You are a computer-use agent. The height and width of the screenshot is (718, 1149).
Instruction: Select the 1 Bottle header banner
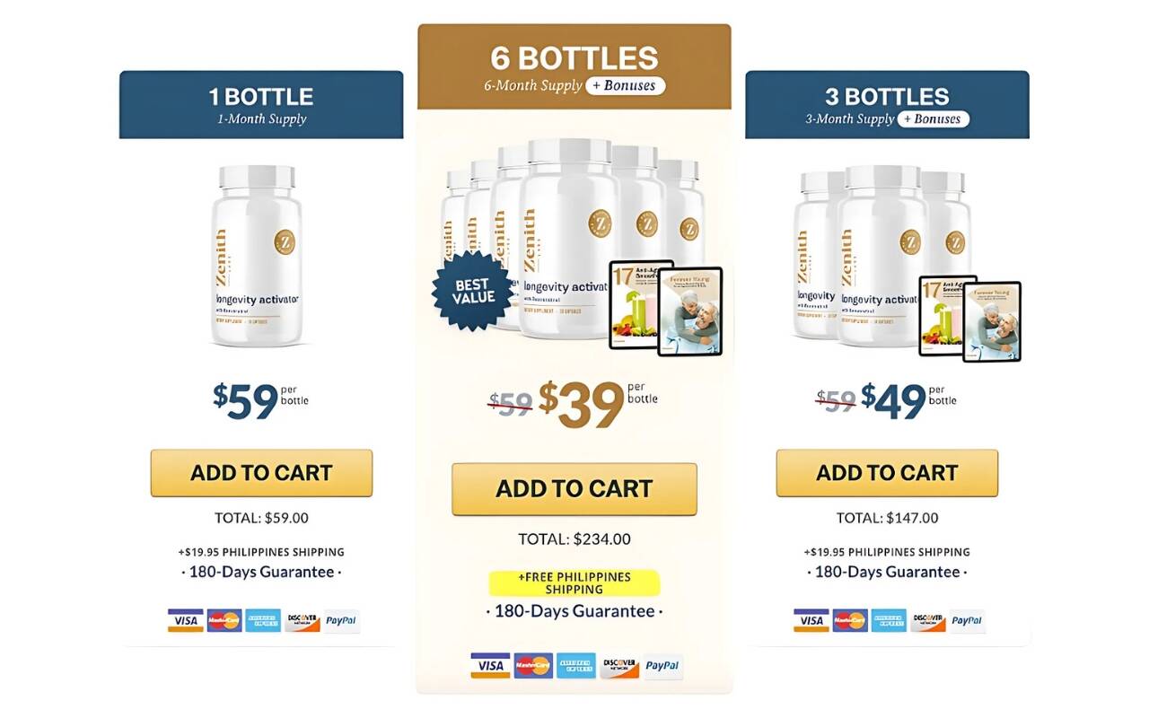pyautogui.click(x=261, y=105)
